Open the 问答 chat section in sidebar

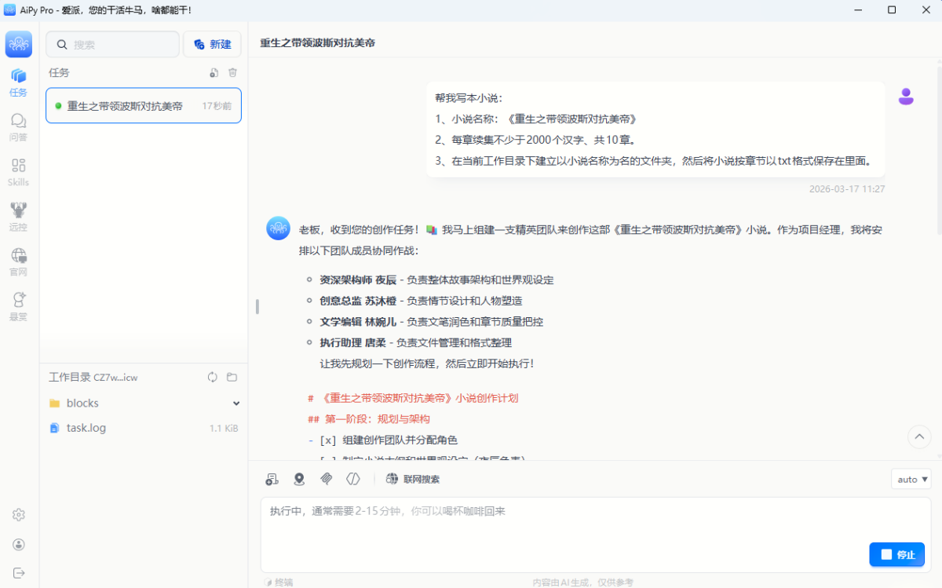18,126
